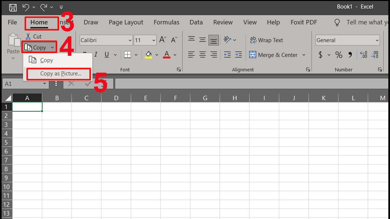Click the Tell me what you want search box

tap(361, 22)
